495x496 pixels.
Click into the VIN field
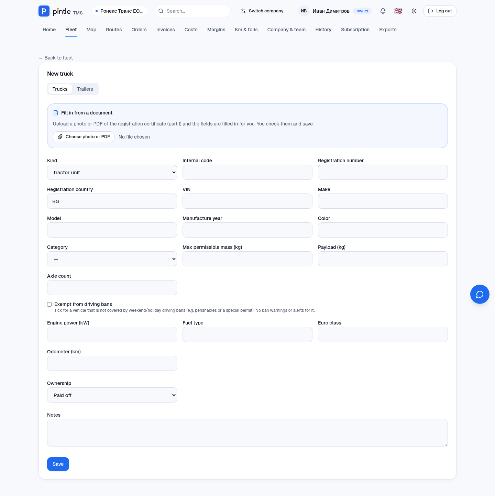[x=247, y=201]
